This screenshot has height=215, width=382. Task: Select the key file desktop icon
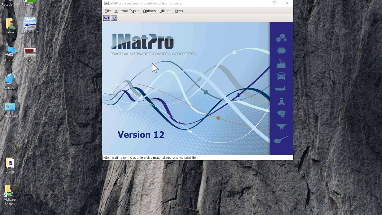[30, 55]
